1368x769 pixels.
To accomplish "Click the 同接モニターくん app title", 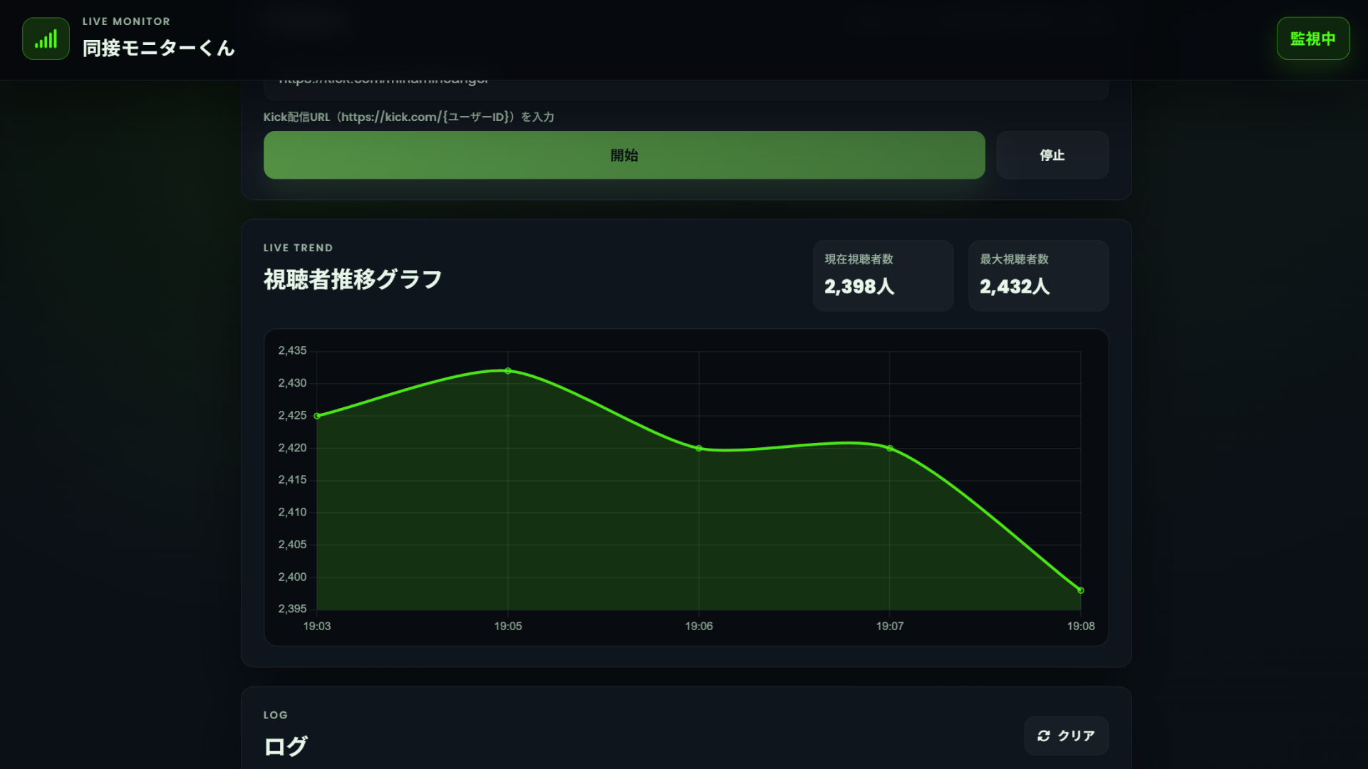I will tap(158, 48).
